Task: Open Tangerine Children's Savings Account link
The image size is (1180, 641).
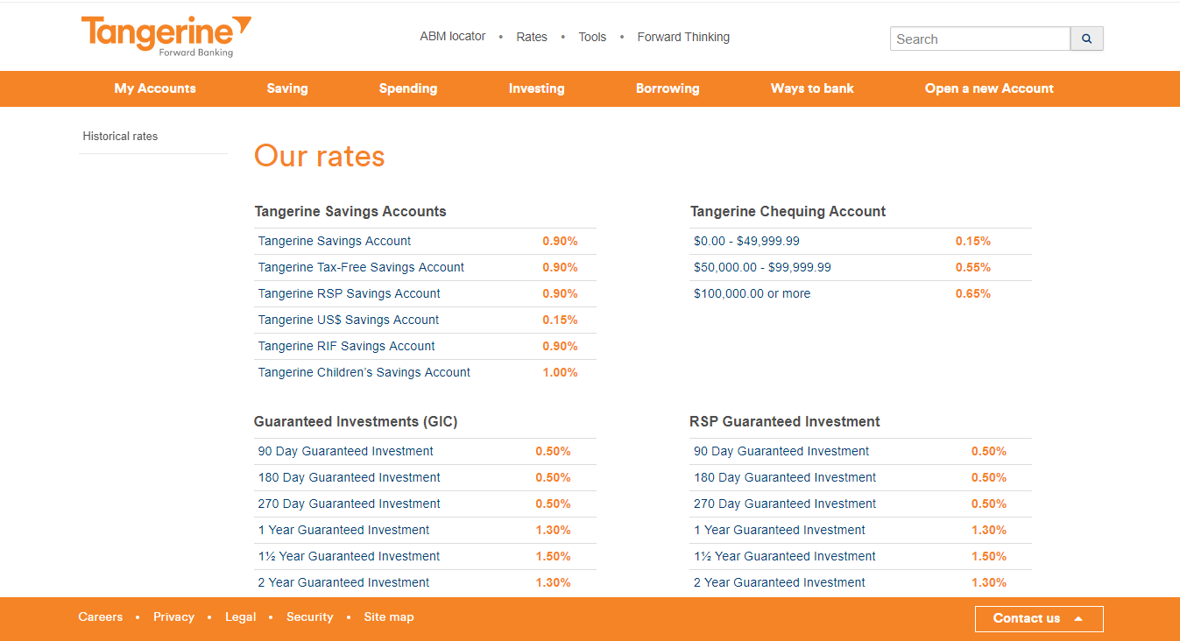Action: [364, 372]
